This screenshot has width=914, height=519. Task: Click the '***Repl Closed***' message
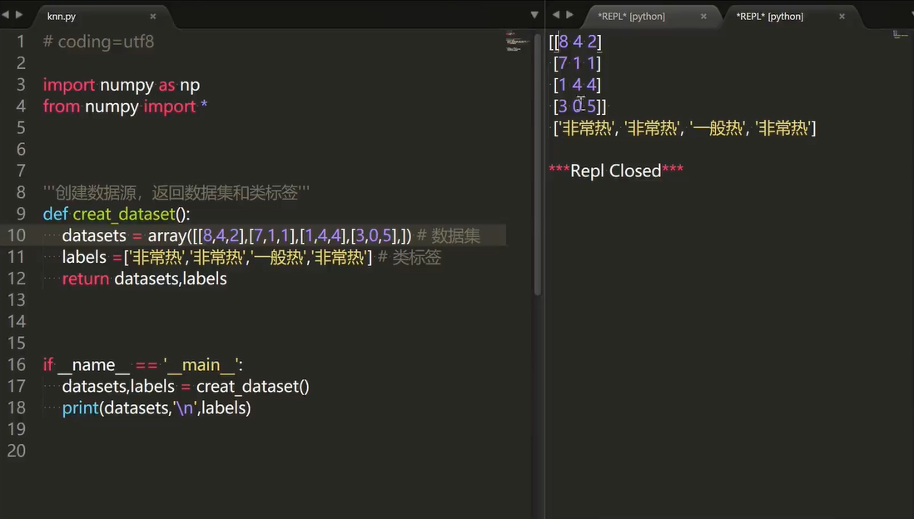coord(616,171)
